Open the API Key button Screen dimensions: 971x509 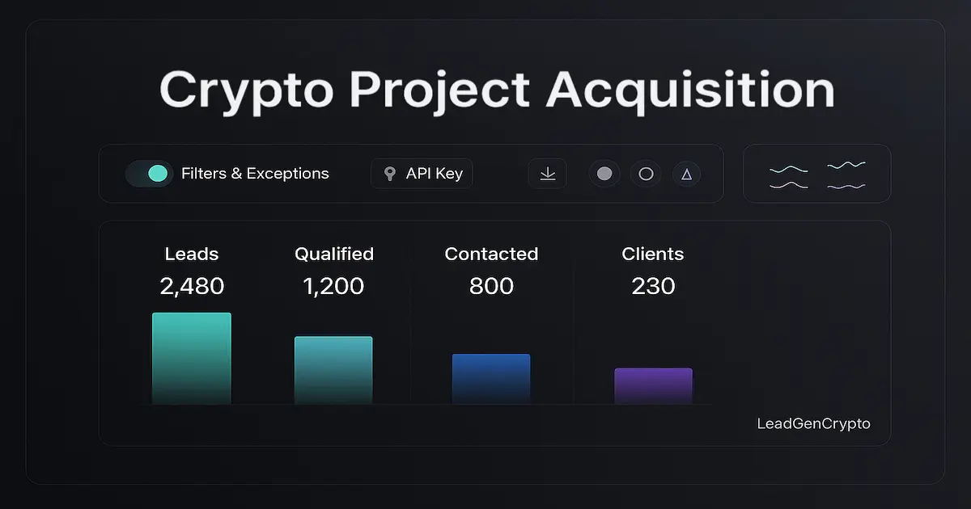pos(422,174)
